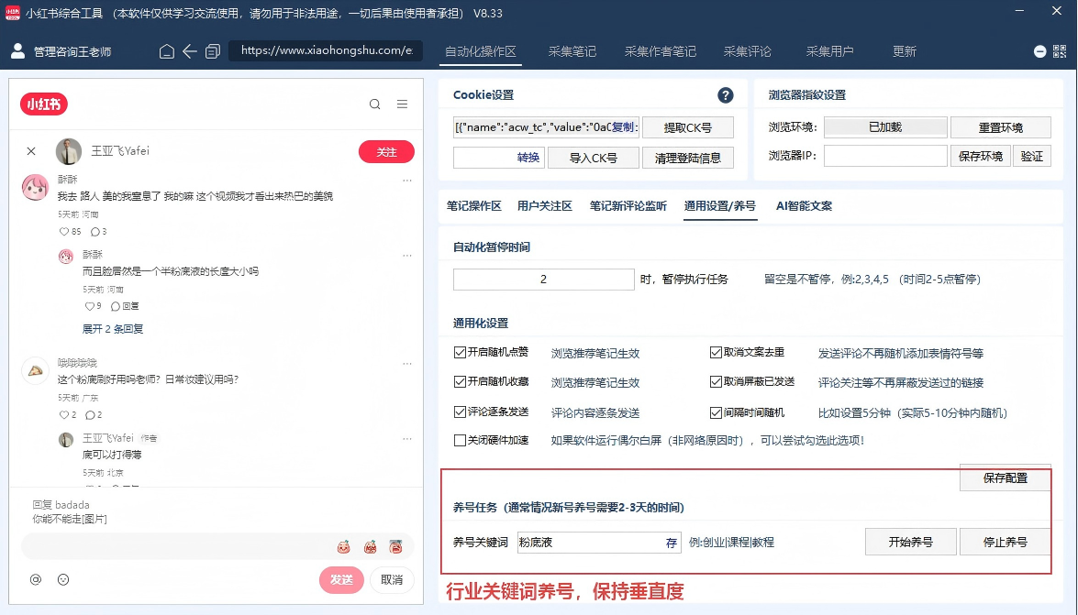This screenshot has height=615, width=1078.
Task: Open the hamburger menu in 小红书 panel
Action: (402, 104)
